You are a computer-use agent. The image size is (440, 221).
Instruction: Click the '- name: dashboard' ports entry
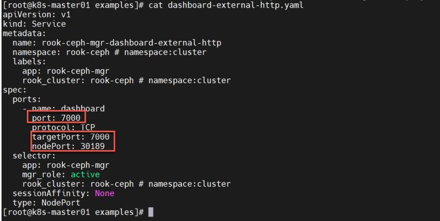click(63, 109)
